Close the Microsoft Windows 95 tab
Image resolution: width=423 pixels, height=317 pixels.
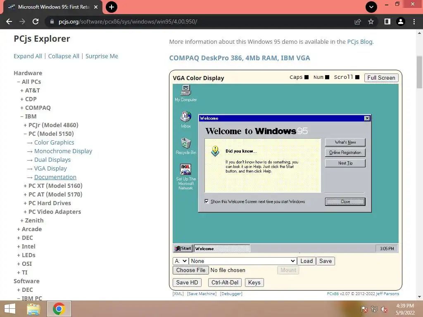(x=96, y=7)
